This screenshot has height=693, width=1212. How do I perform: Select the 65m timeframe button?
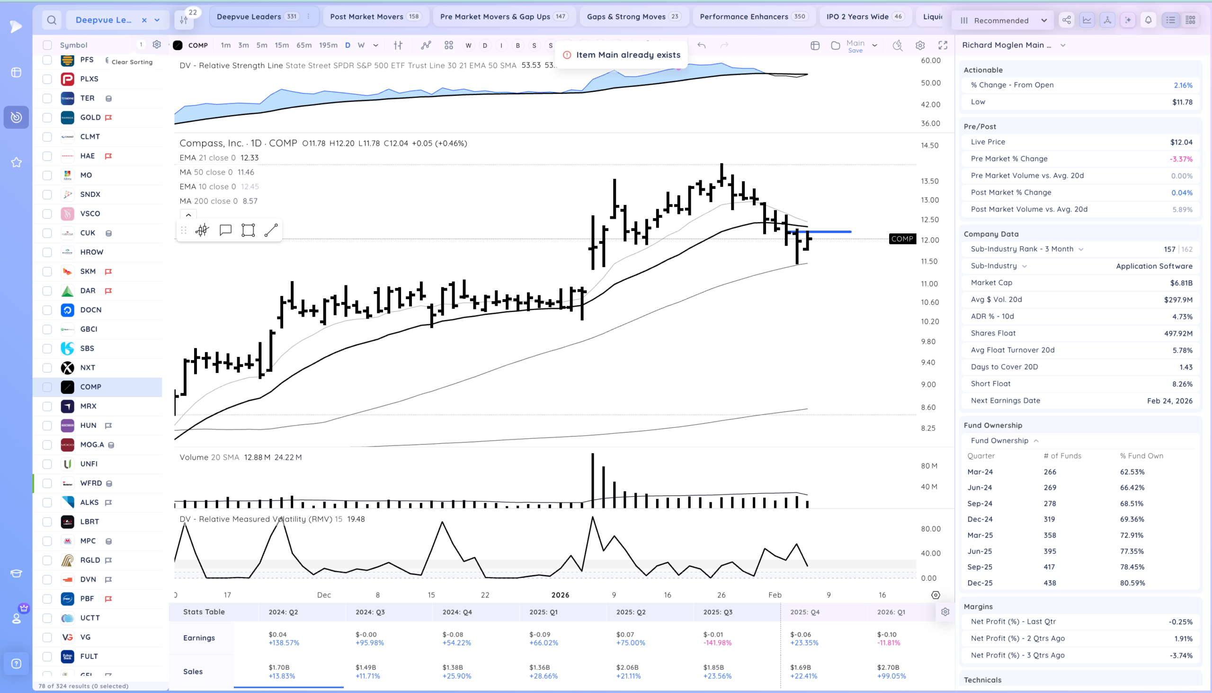coord(304,45)
